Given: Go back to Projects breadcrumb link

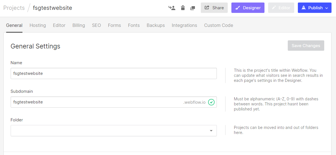Looking at the screenshot, I should tap(14, 8).
